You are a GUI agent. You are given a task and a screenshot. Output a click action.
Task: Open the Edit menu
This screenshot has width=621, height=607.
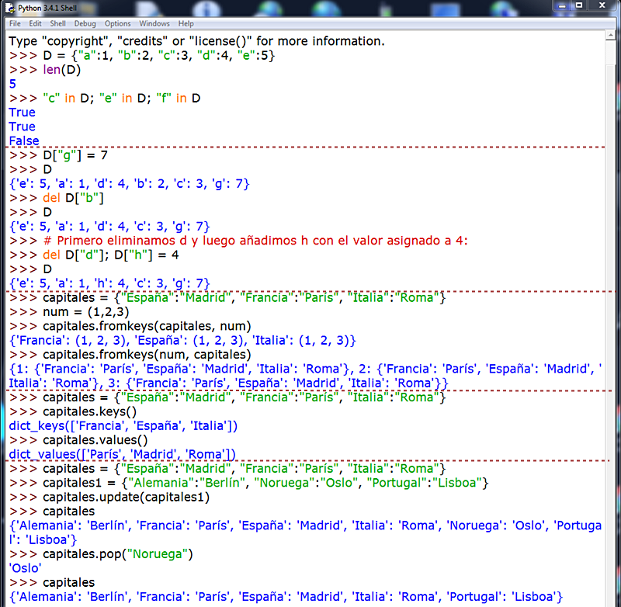34,23
